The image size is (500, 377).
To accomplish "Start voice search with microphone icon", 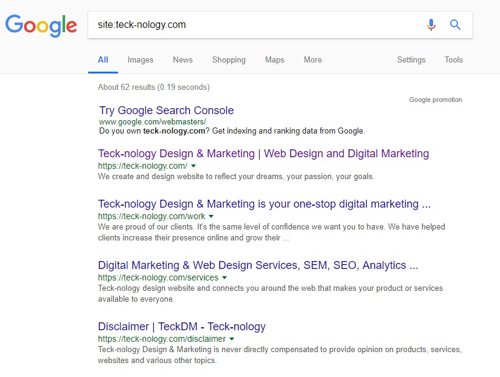I will [431, 25].
